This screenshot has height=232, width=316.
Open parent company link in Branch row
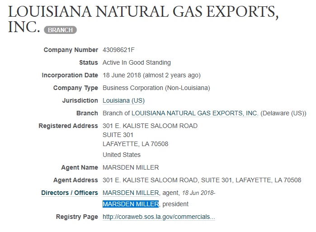point(195,113)
